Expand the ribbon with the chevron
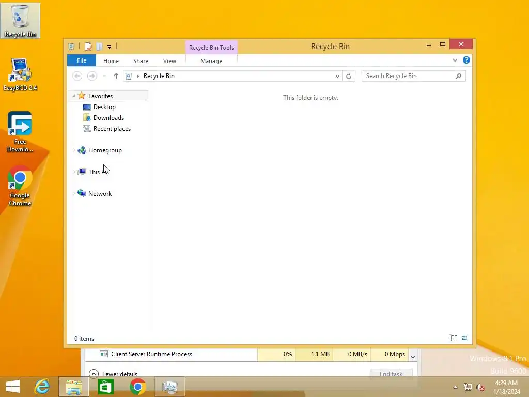This screenshot has width=529, height=397. (455, 60)
